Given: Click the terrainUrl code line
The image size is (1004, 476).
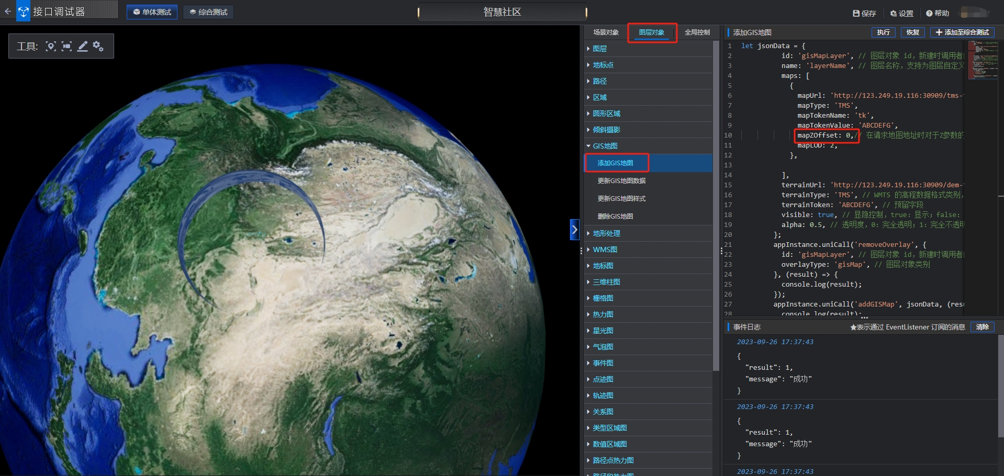Looking at the screenshot, I should coord(872,185).
